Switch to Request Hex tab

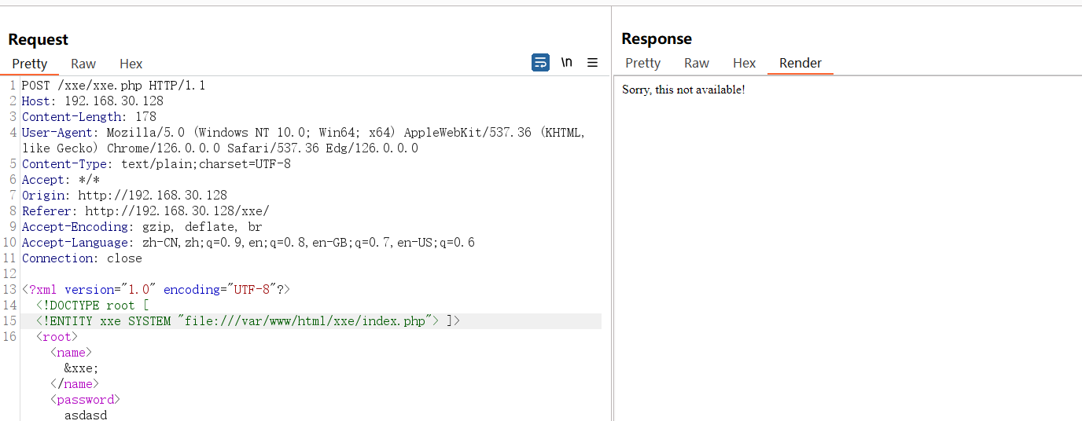(x=131, y=64)
